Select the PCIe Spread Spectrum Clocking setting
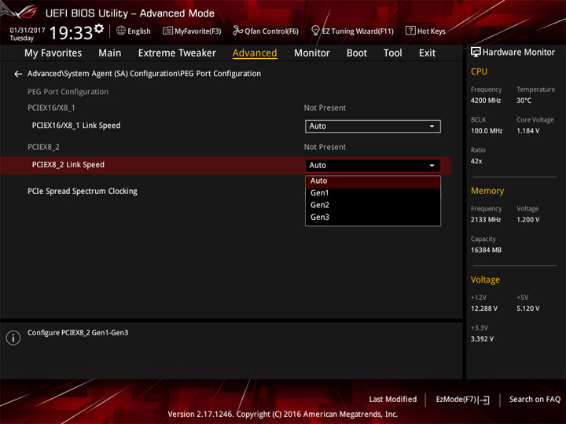Viewport: 566px width, 424px height. (83, 192)
